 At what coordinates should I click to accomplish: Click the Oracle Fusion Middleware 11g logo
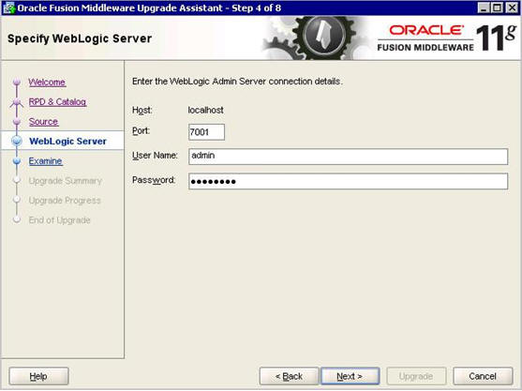click(x=447, y=38)
